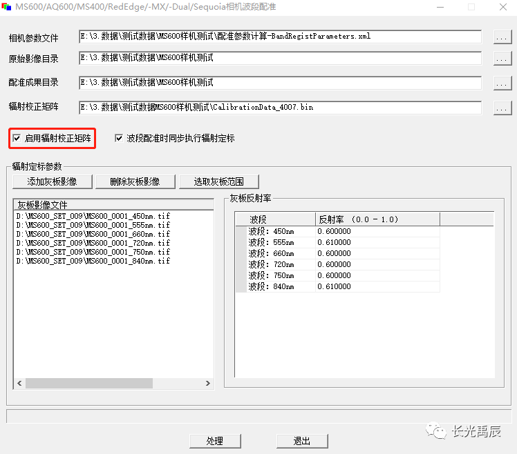Click the 反射率 column header
Image resolution: width=517 pixels, height=454 pixels.
[x=377, y=219]
